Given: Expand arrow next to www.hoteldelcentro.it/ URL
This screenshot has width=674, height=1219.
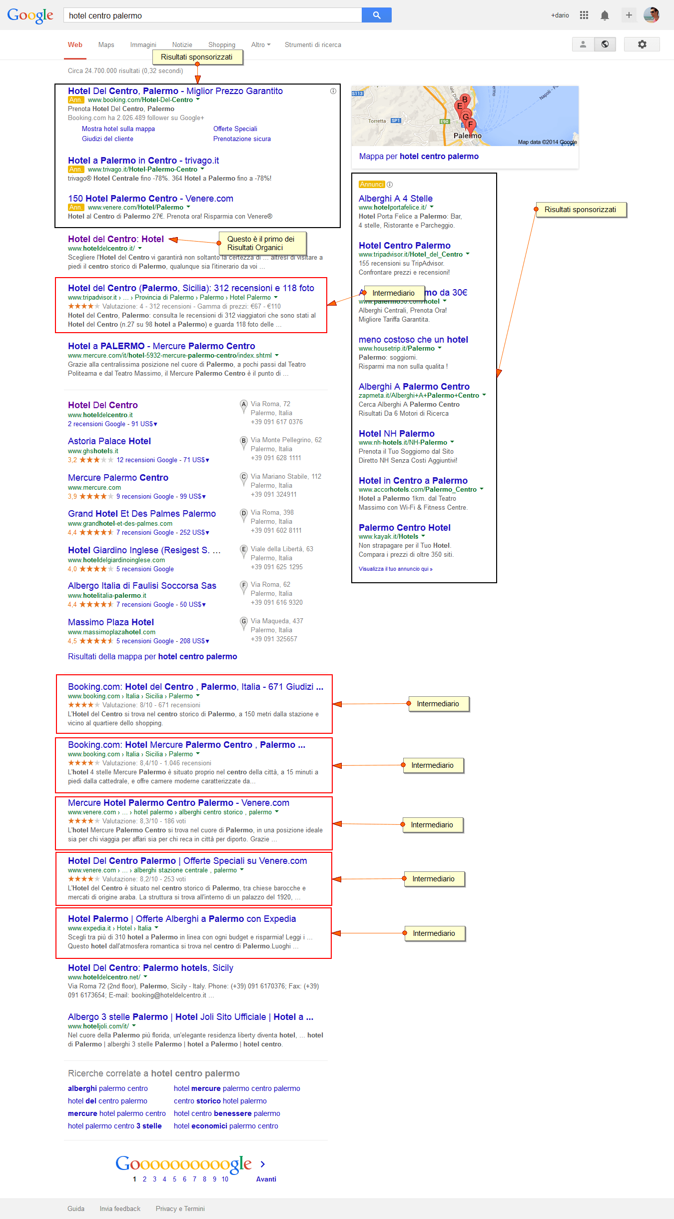Looking at the screenshot, I should pyautogui.click(x=140, y=248).
